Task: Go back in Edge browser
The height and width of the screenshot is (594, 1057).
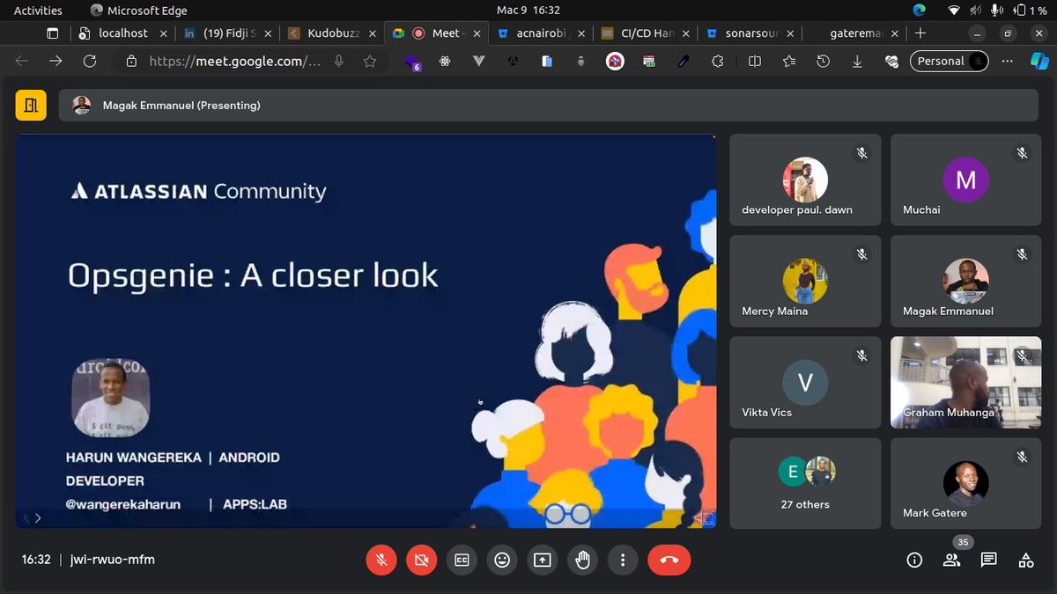Action: [22, 61]
